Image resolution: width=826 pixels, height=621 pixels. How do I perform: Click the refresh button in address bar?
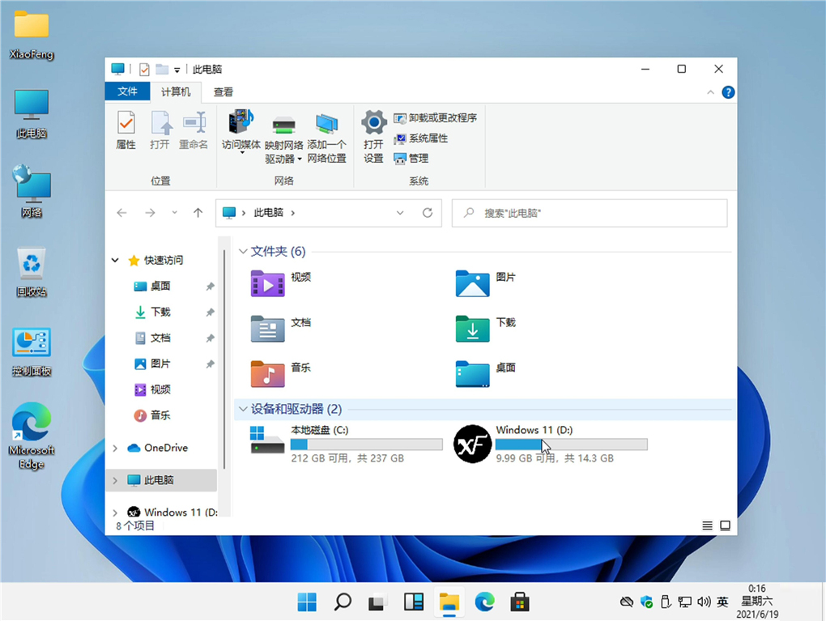click(428, 212)
